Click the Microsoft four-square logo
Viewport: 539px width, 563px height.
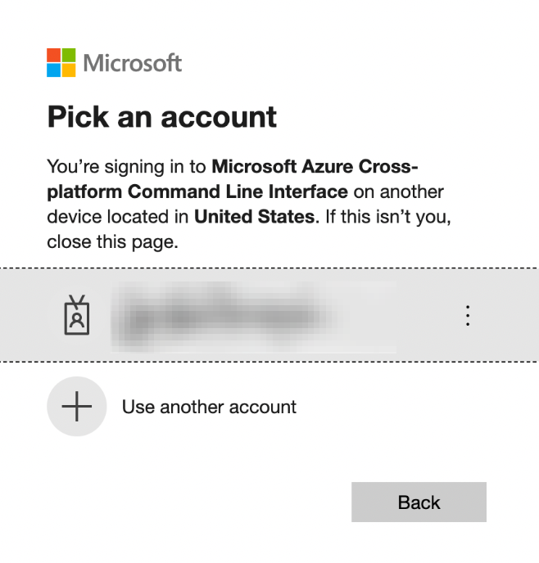pyautogui.click(x=61, y=62)
